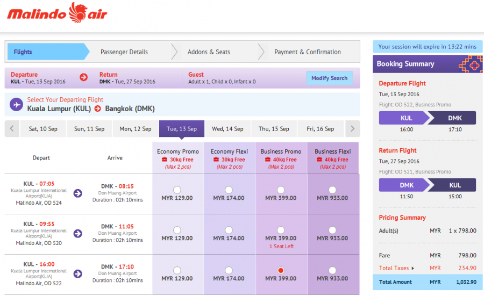Click the arrow icon for the 07:05 flight
The width and height of the screenshot is (484, 296).
pos(77,193)
